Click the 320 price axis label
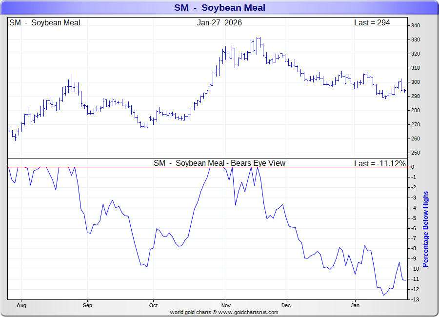Screen dimensions: 439x317 pos(416,54)
